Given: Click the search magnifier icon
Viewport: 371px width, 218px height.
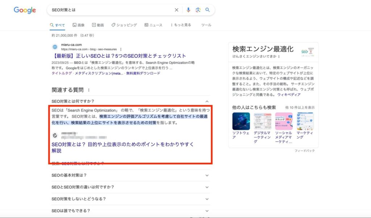Looking at the screenshot, I should (x=208, y=10).
